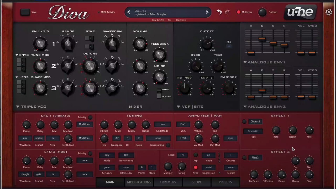Open Analogue Env2 type selector
This screenshot has height=189, width=336.
point(264,107)
